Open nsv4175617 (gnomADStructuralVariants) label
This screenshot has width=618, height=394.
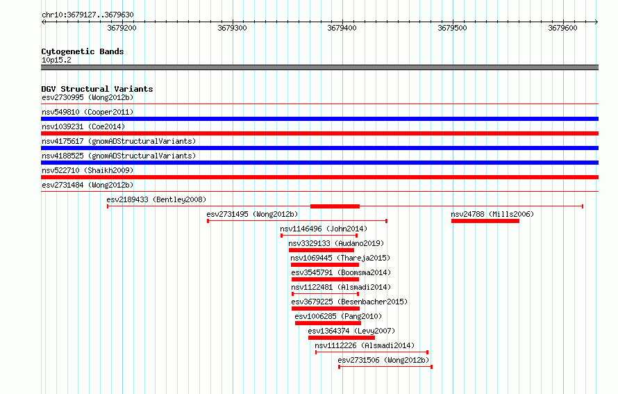coord(119,141)
